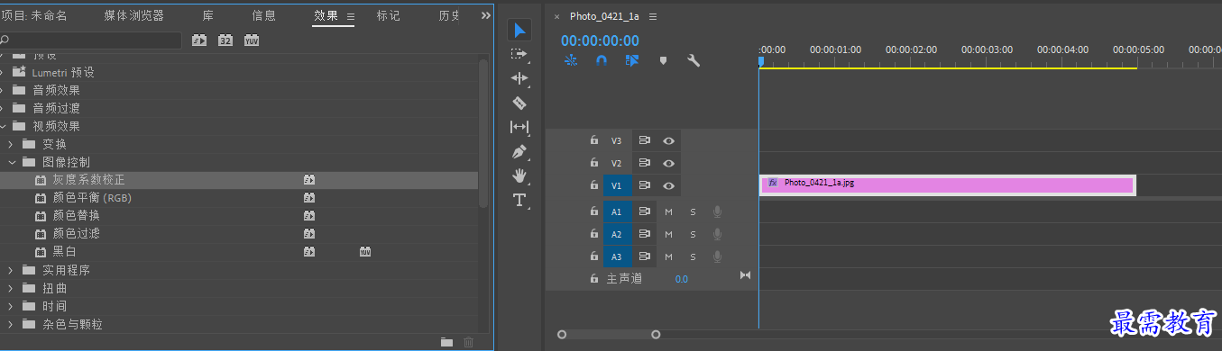Select the Photo_0421_1a sequence tab
Screen dimensions: 1222x351
coord(604,16)
